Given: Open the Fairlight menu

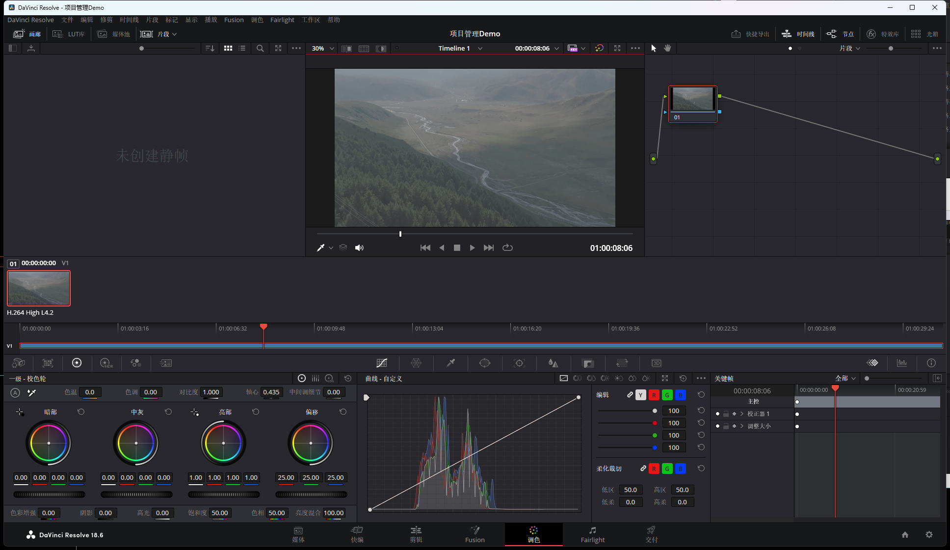Looking at the screenshot, I should click(x=282, y=20).
